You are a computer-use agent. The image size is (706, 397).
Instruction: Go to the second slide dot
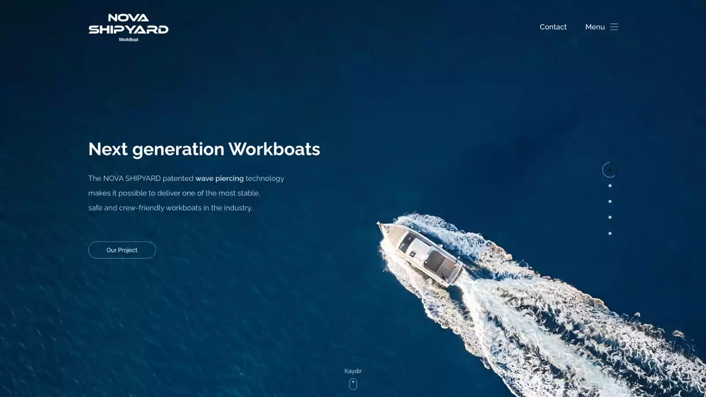pyautogui.click(x=610, y=186)
